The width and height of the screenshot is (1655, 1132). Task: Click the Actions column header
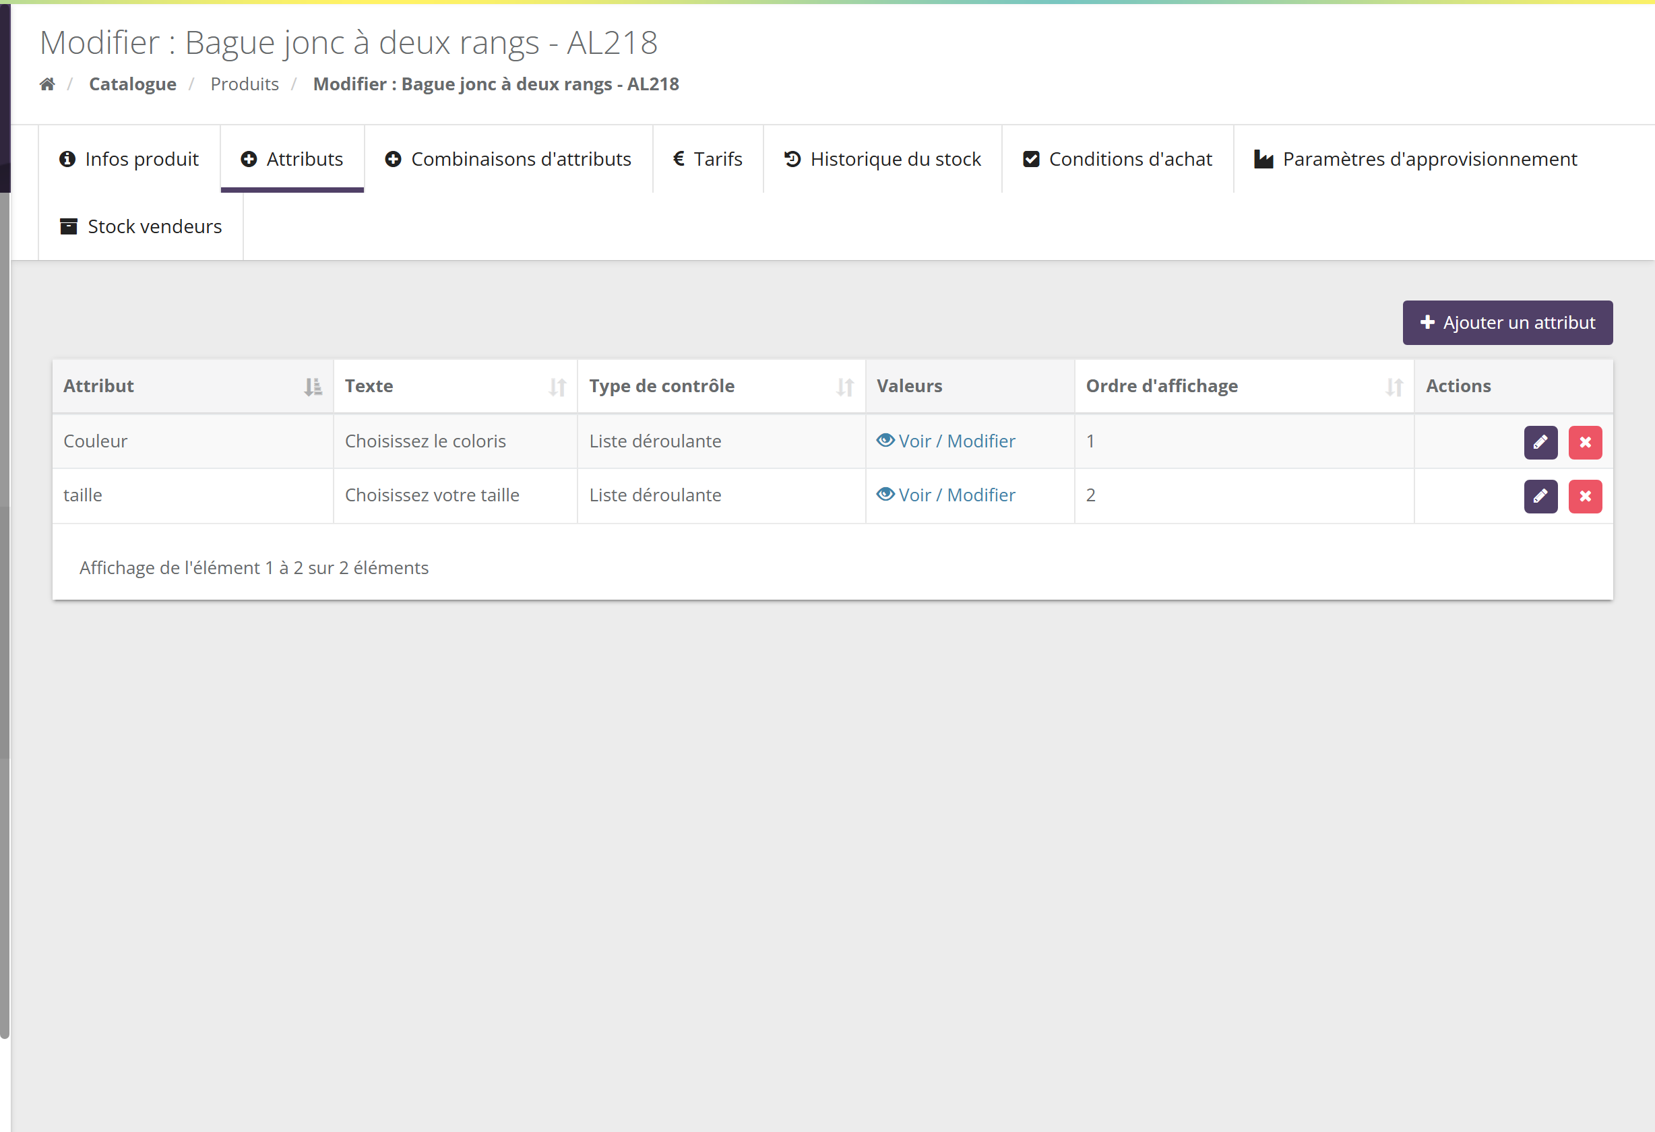1513,386
